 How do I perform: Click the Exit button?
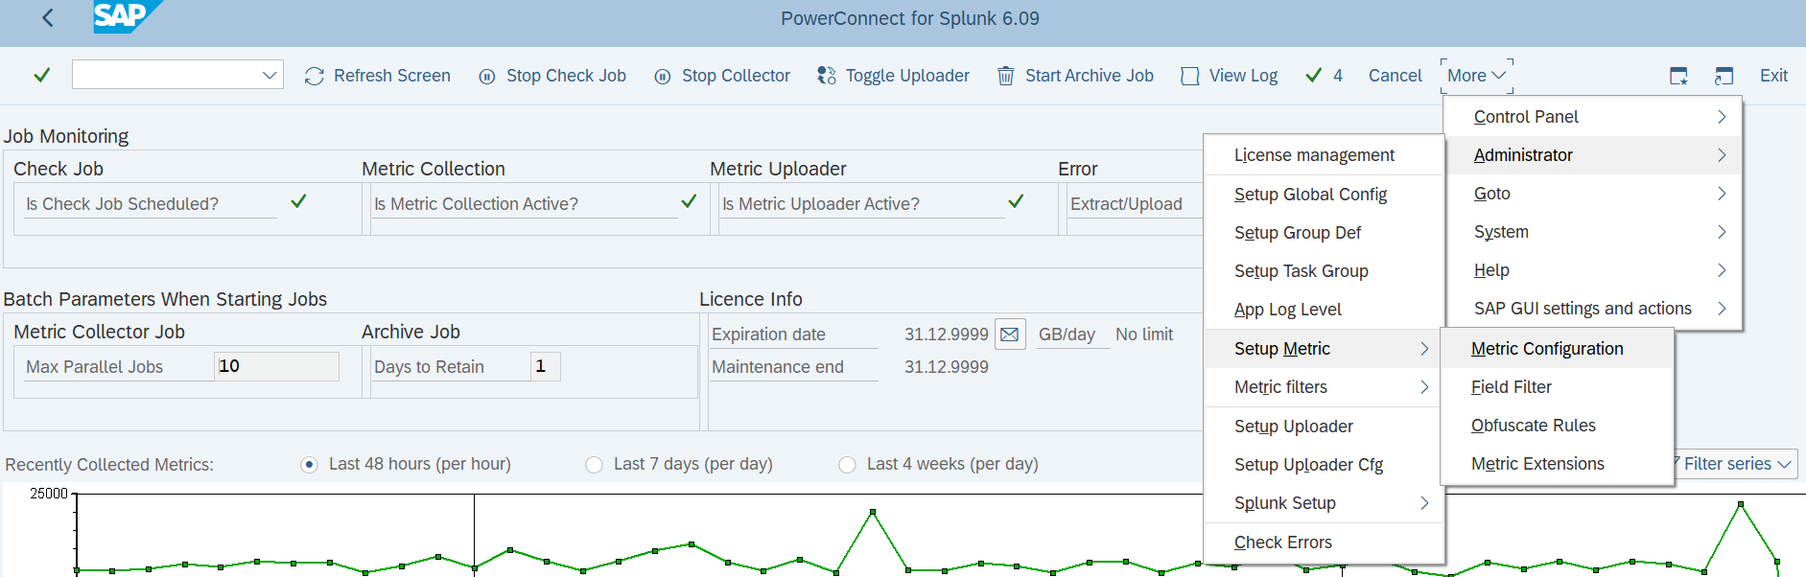click(x=1772, y=76)
